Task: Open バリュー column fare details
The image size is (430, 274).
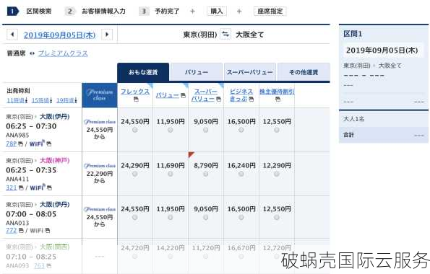Action: [x=168, y=95]
